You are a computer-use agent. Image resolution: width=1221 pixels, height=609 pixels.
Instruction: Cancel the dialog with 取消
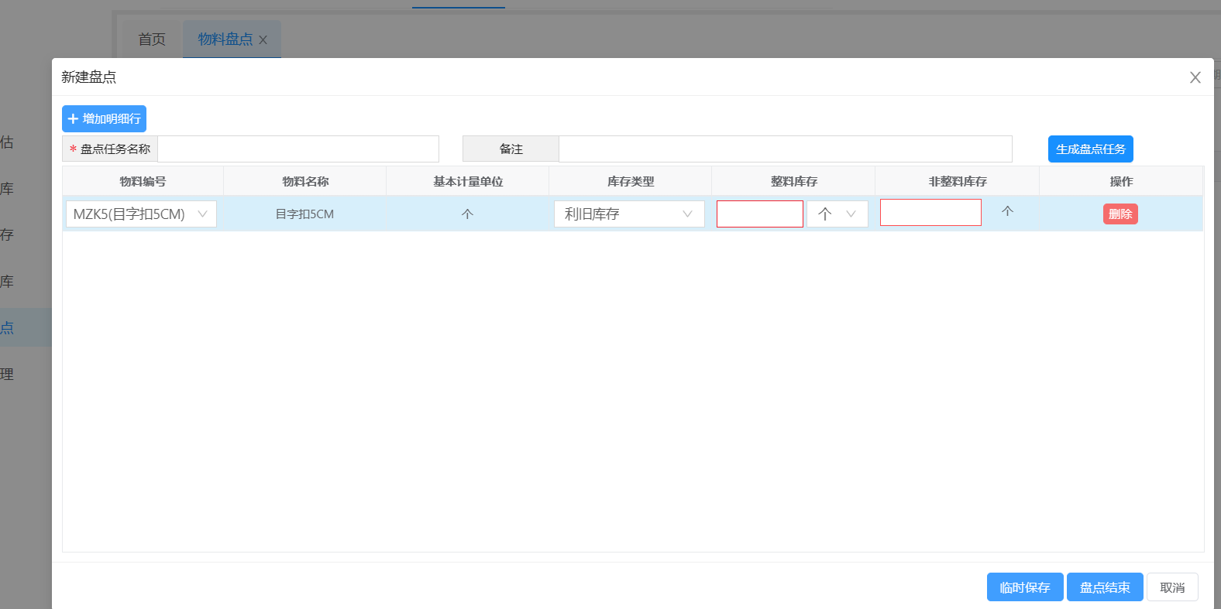[1171, 587]
